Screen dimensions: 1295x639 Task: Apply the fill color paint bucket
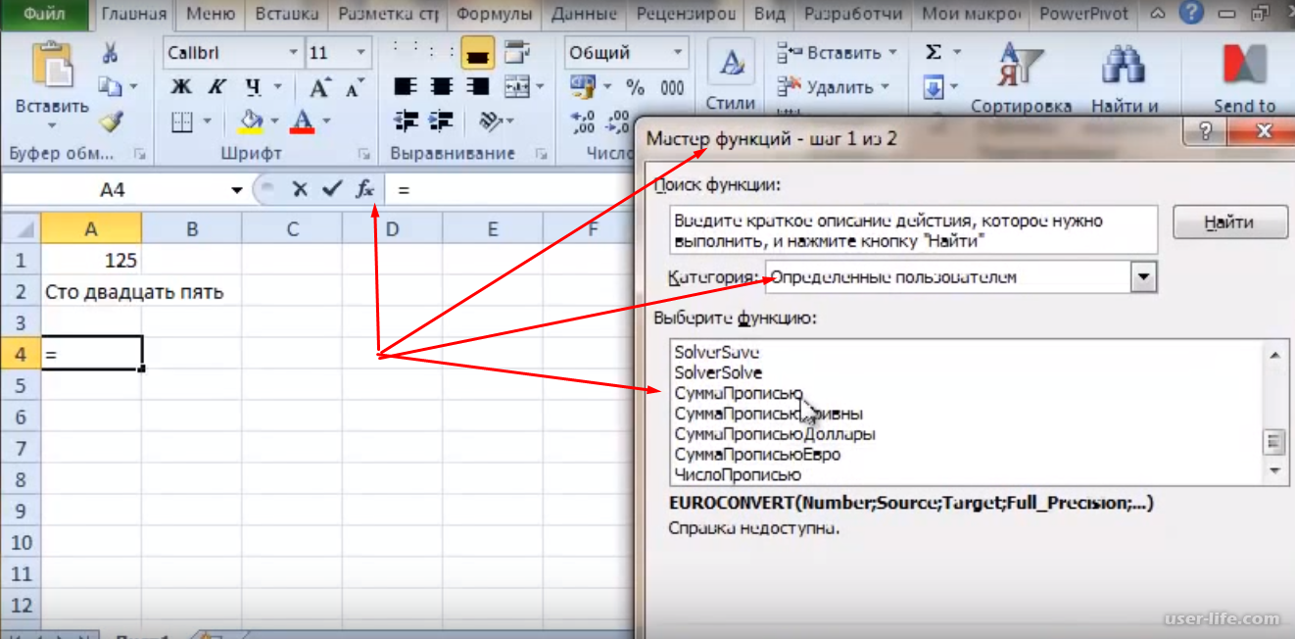[252, 122]
